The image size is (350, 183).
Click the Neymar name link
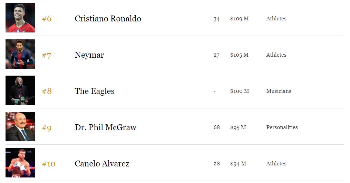(89, 55)
